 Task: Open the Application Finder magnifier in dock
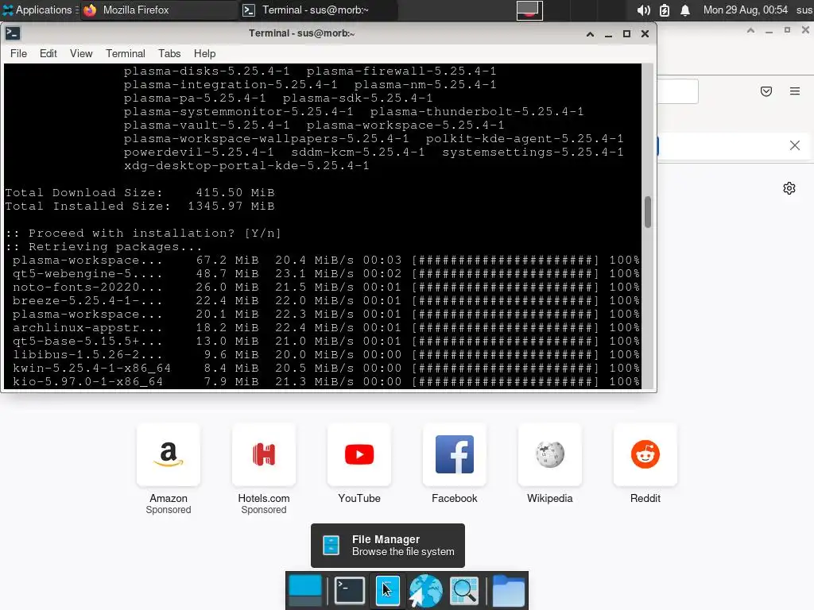[x=464, y=590]
